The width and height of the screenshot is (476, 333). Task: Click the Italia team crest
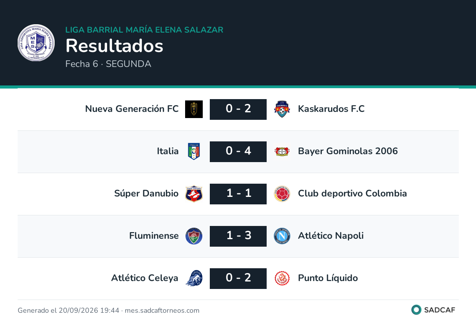(x=194, y=152)
